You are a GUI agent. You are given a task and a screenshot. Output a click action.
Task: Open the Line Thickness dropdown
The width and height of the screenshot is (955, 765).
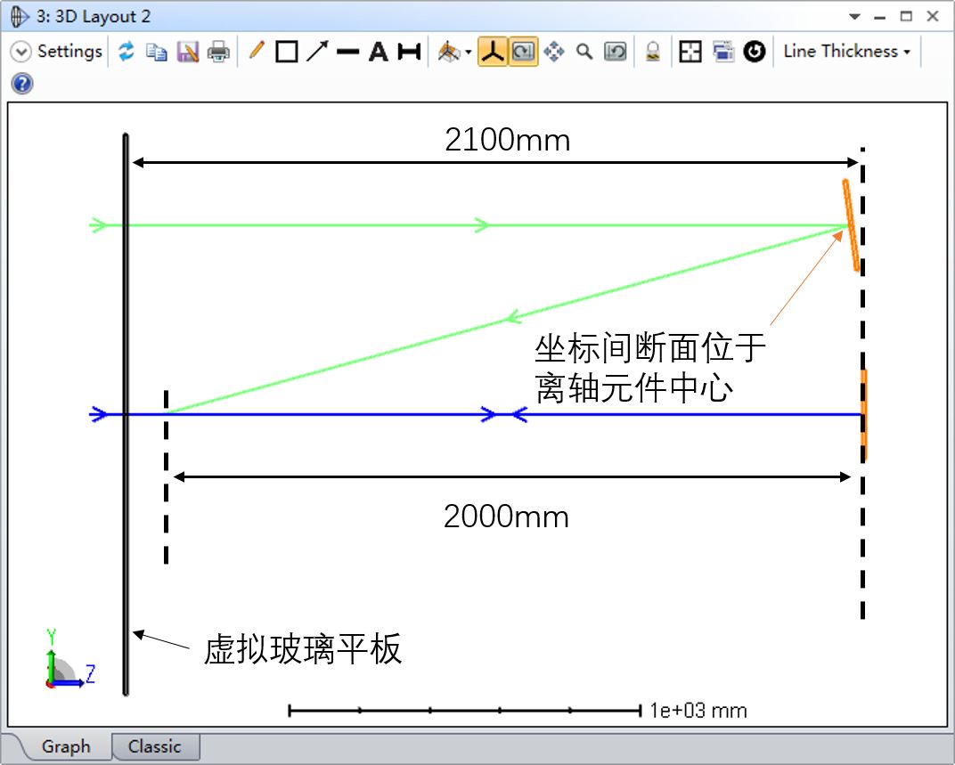click(846, 52)
